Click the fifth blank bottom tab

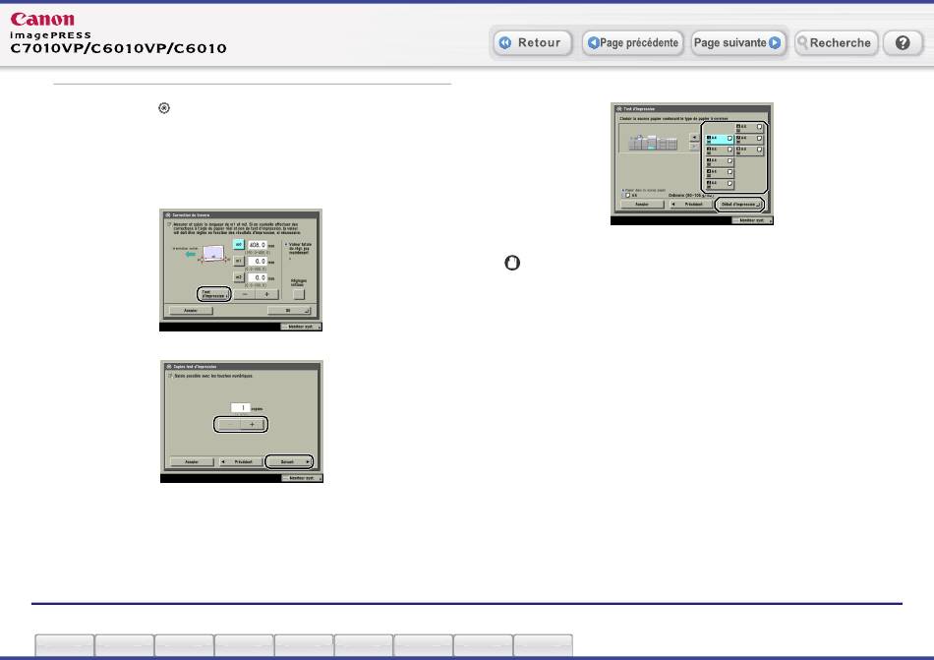pyautogui.click(x=304, y=645)
